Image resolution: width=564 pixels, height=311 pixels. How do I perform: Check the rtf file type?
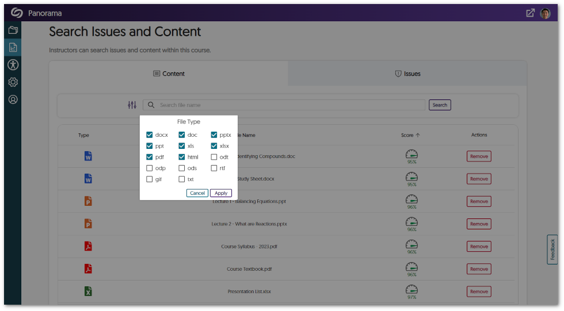point(214,168)
